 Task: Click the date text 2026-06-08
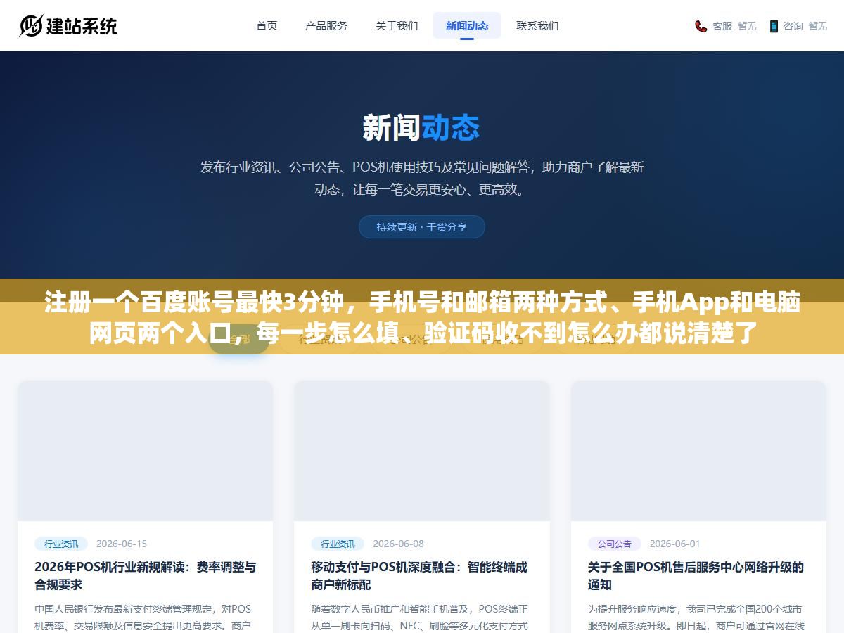398,544
